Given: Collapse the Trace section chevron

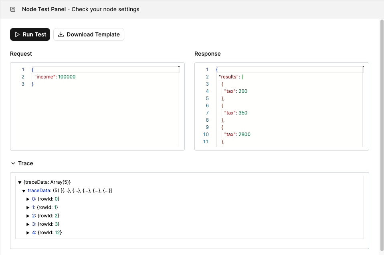Looking at the screenshot, I should pos(13,163).
